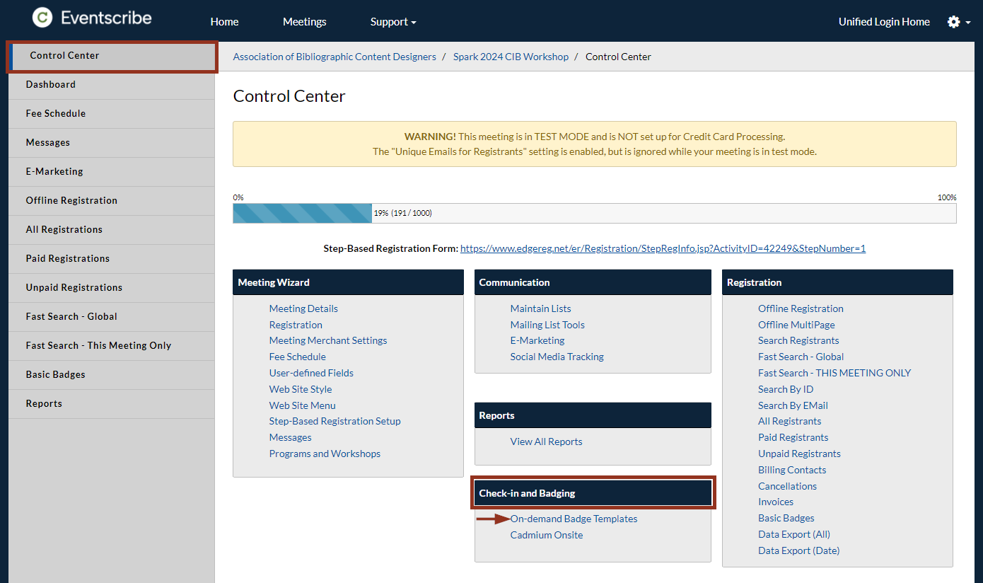Screen dimensions: 983x583
Task: Open Fee Schedule link in Meeting Wizard
Action: (x=298, y=357)
